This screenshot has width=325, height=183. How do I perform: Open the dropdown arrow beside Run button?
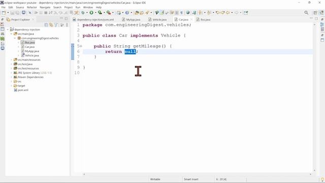(x=95, y=13)
